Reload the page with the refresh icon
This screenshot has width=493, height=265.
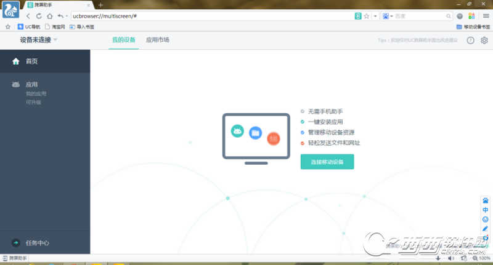[39, 16]
